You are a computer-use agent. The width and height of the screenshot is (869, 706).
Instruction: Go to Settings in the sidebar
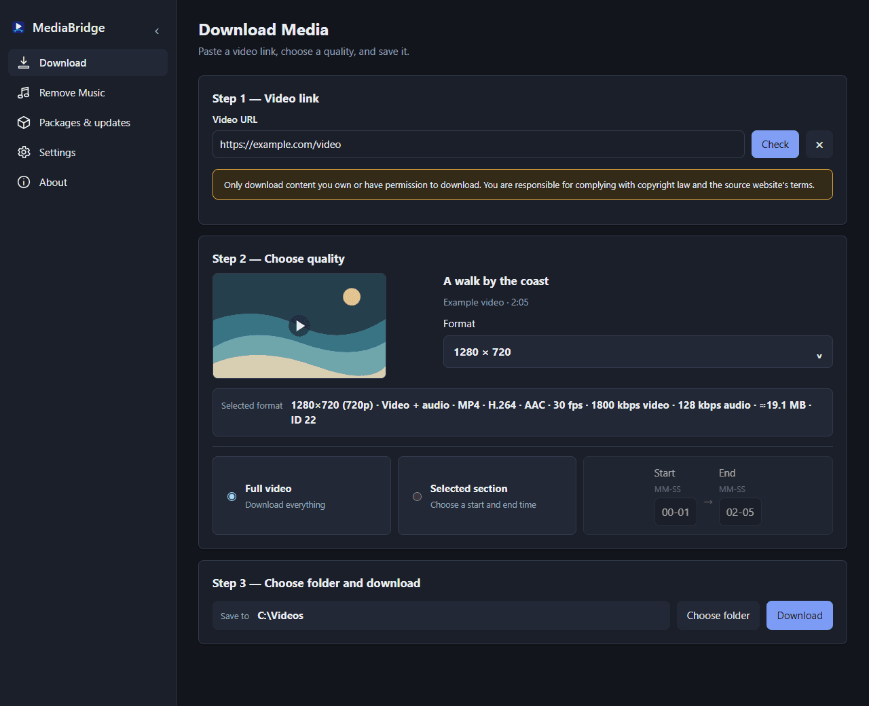click(x=88, y=152)
